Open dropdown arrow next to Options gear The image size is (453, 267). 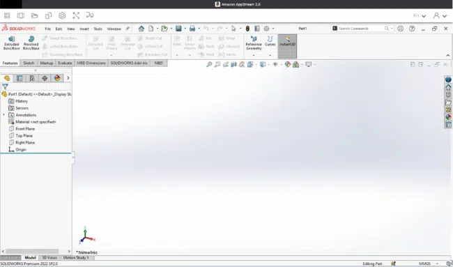tap(273, 29)
